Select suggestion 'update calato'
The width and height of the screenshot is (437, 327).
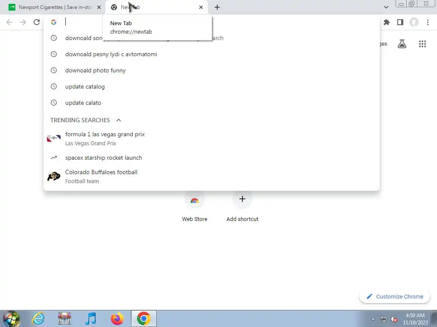[212, 103]
